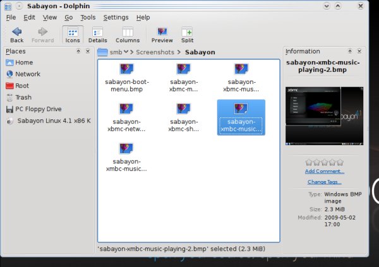The height and width of the screenshot is (267, 379).
Task: Click the Network globe icon
Action: tap(9, 74)
